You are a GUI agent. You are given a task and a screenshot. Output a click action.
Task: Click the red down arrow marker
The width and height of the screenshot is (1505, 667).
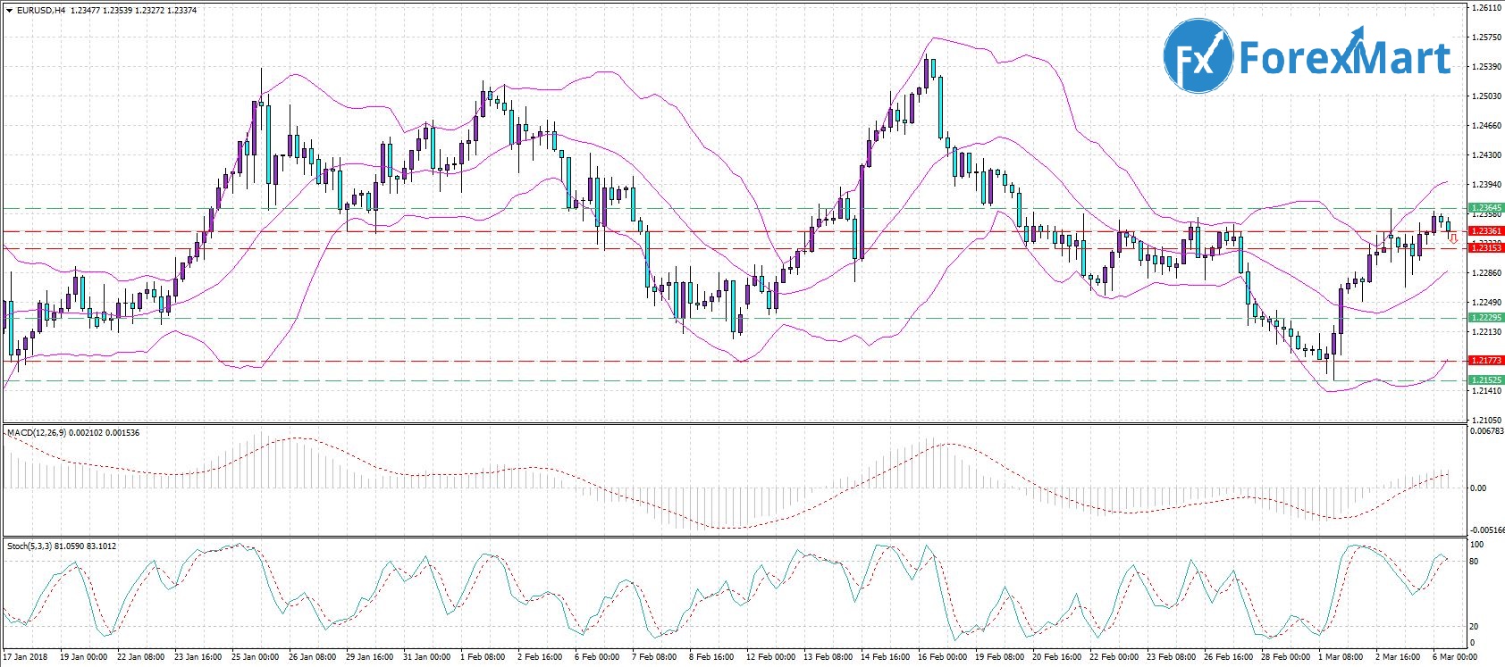coord(1453,238)
